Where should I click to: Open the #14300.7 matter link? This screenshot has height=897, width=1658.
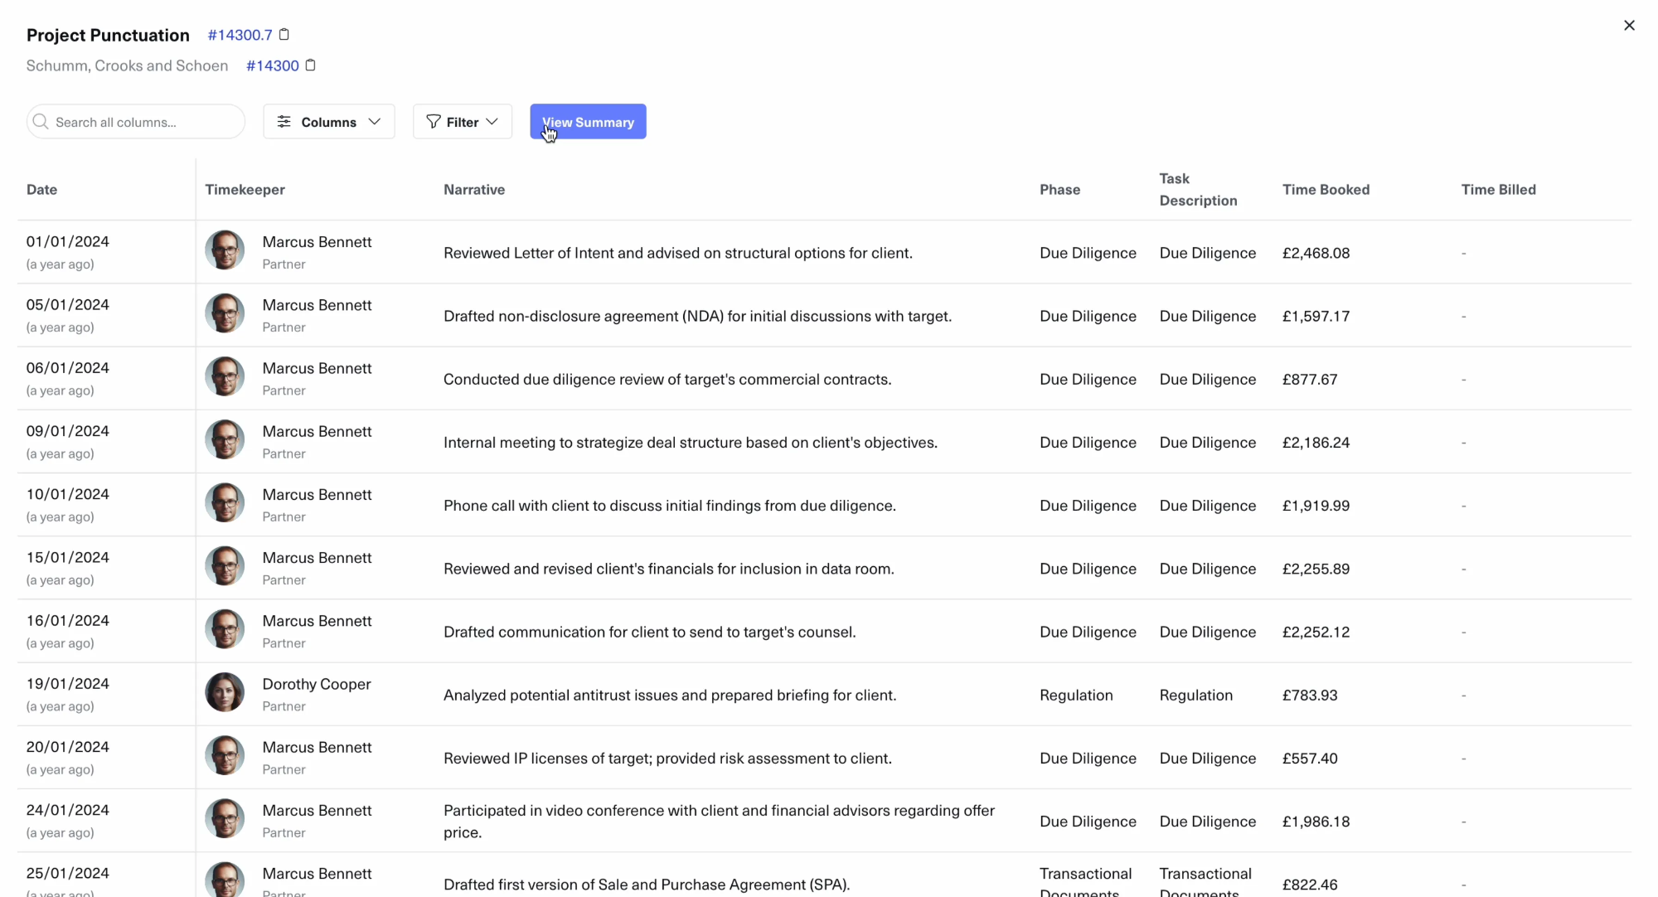239,34
